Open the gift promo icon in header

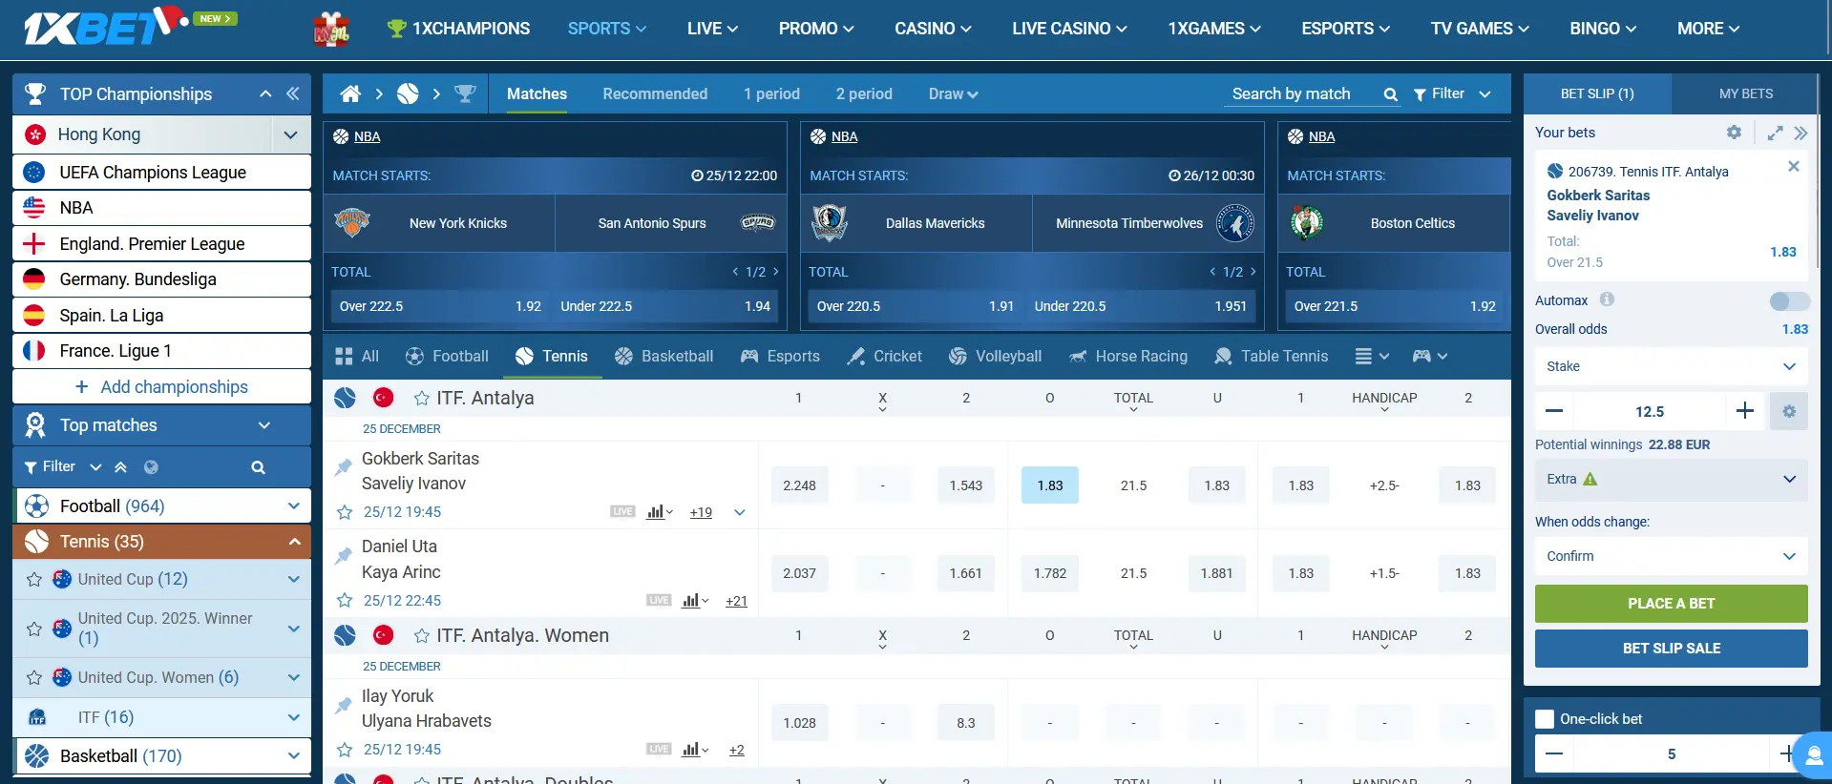pos(331,30)
